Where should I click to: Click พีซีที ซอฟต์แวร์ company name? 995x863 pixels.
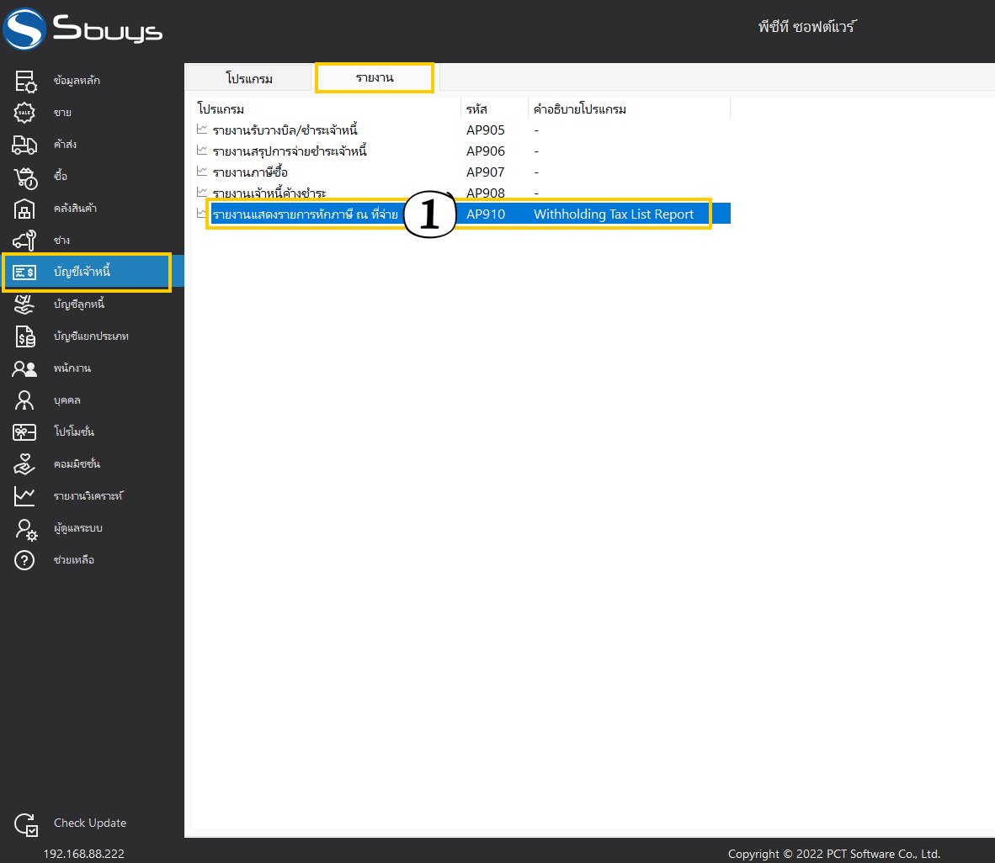(807, 27)
